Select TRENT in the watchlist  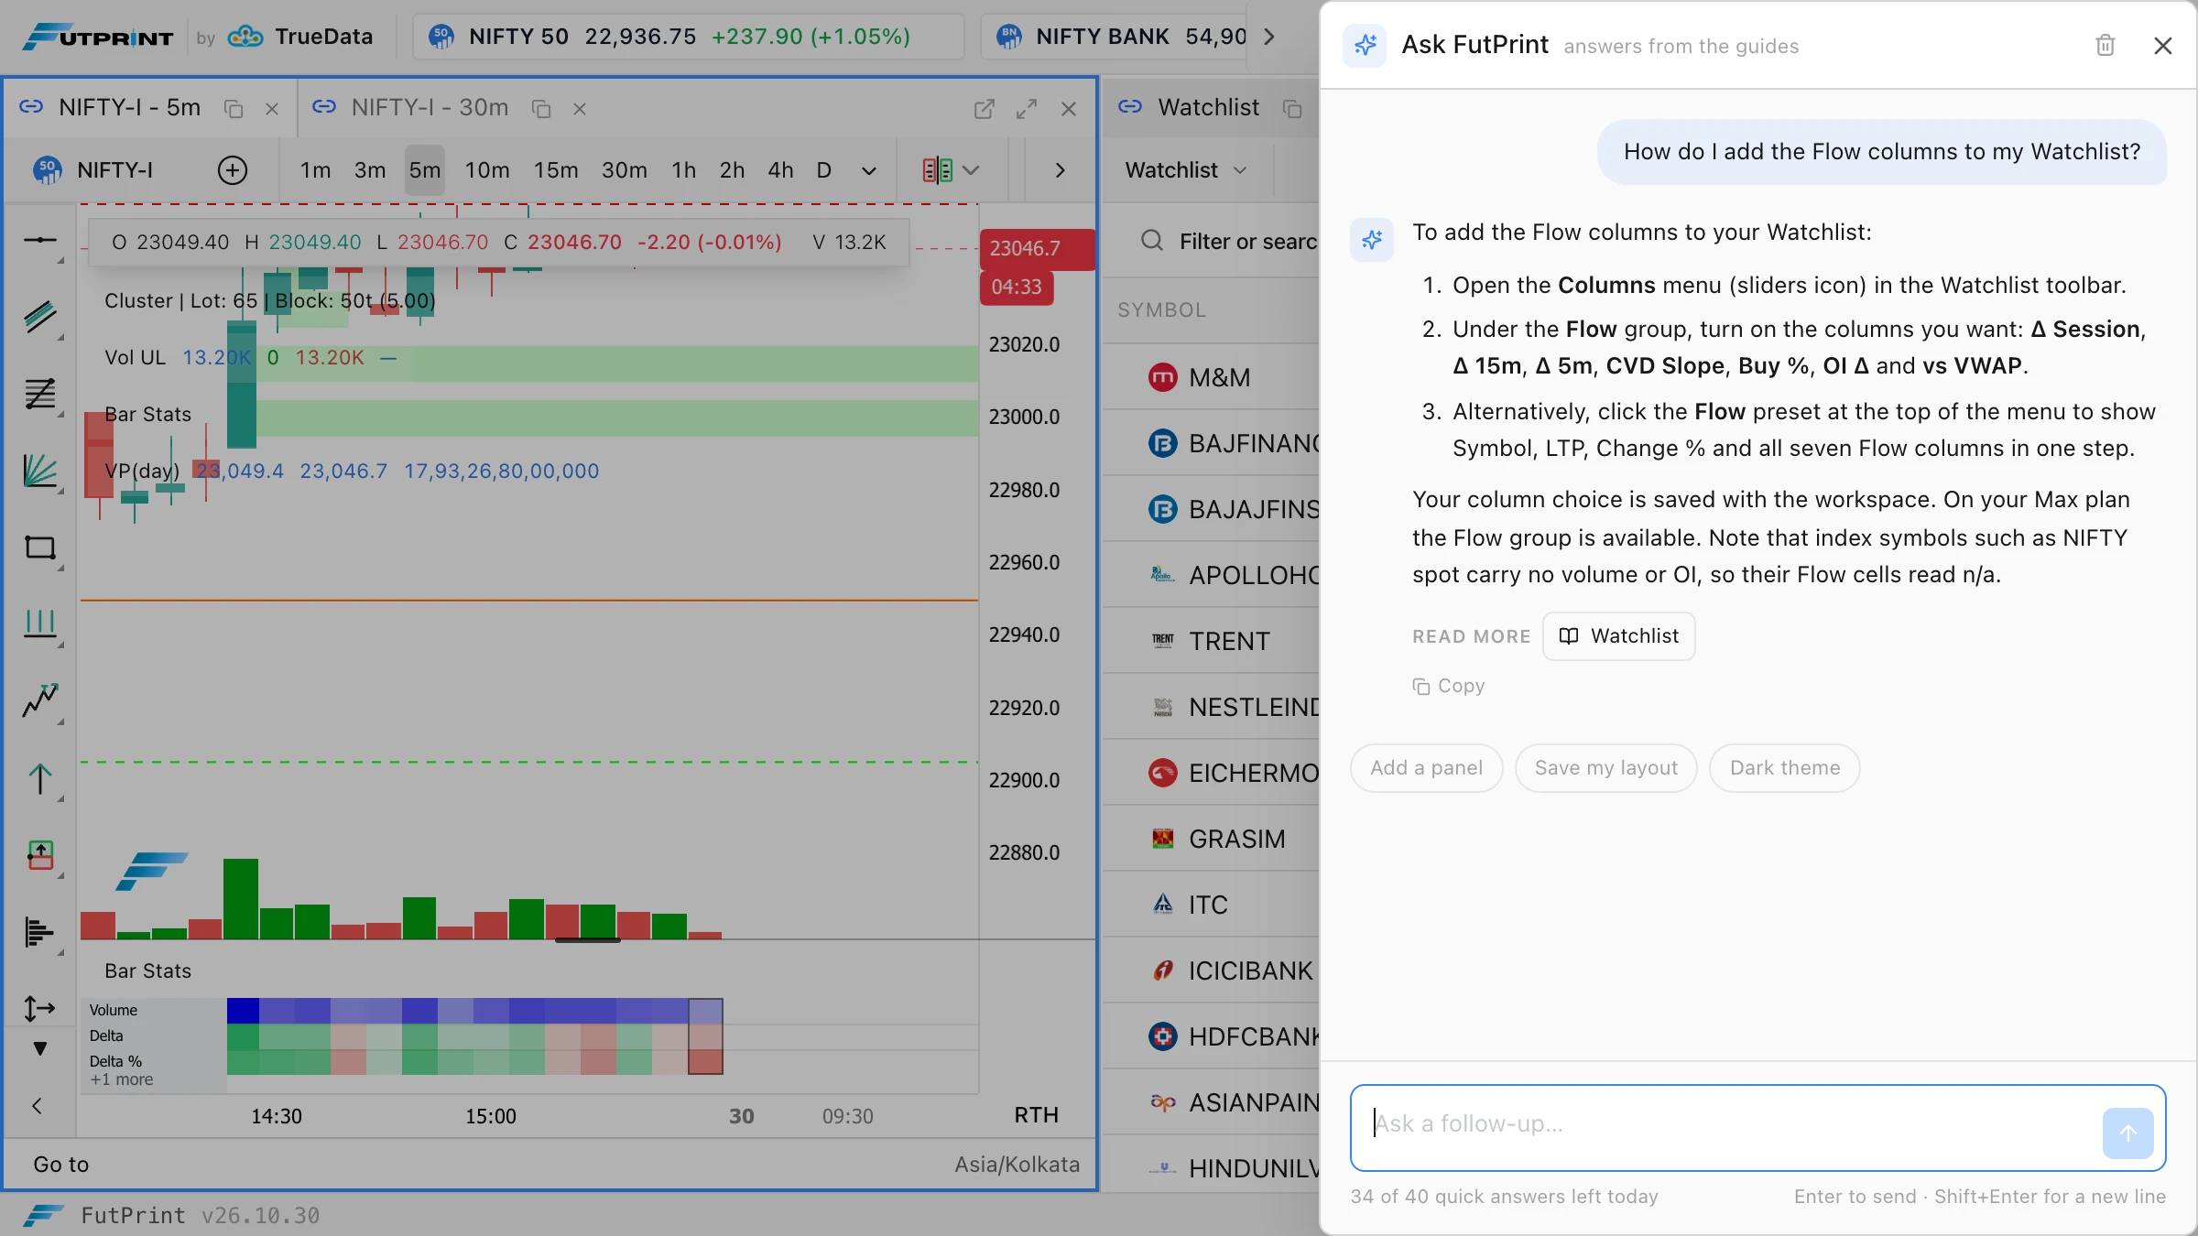pyautogui.click(x=1211, y=641)
